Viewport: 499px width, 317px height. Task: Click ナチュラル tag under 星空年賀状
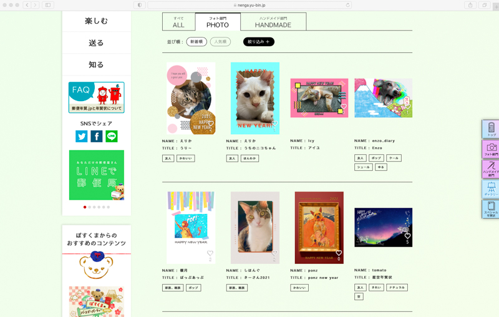coord(397,288)
